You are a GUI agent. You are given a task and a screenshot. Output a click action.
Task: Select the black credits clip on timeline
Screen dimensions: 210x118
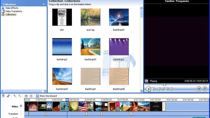click(x=156, y=107)
